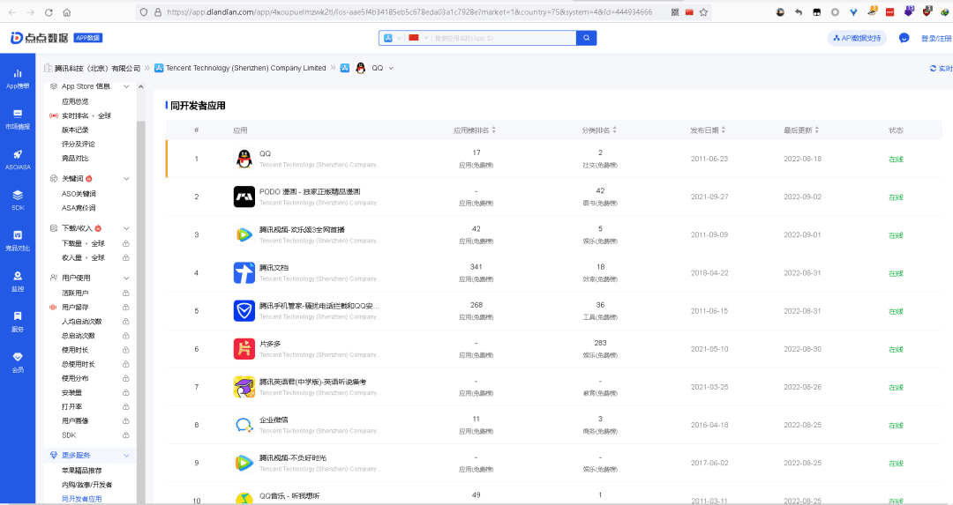Open 版本记录 menu item
Screen dimensions: 953x505
75,130
